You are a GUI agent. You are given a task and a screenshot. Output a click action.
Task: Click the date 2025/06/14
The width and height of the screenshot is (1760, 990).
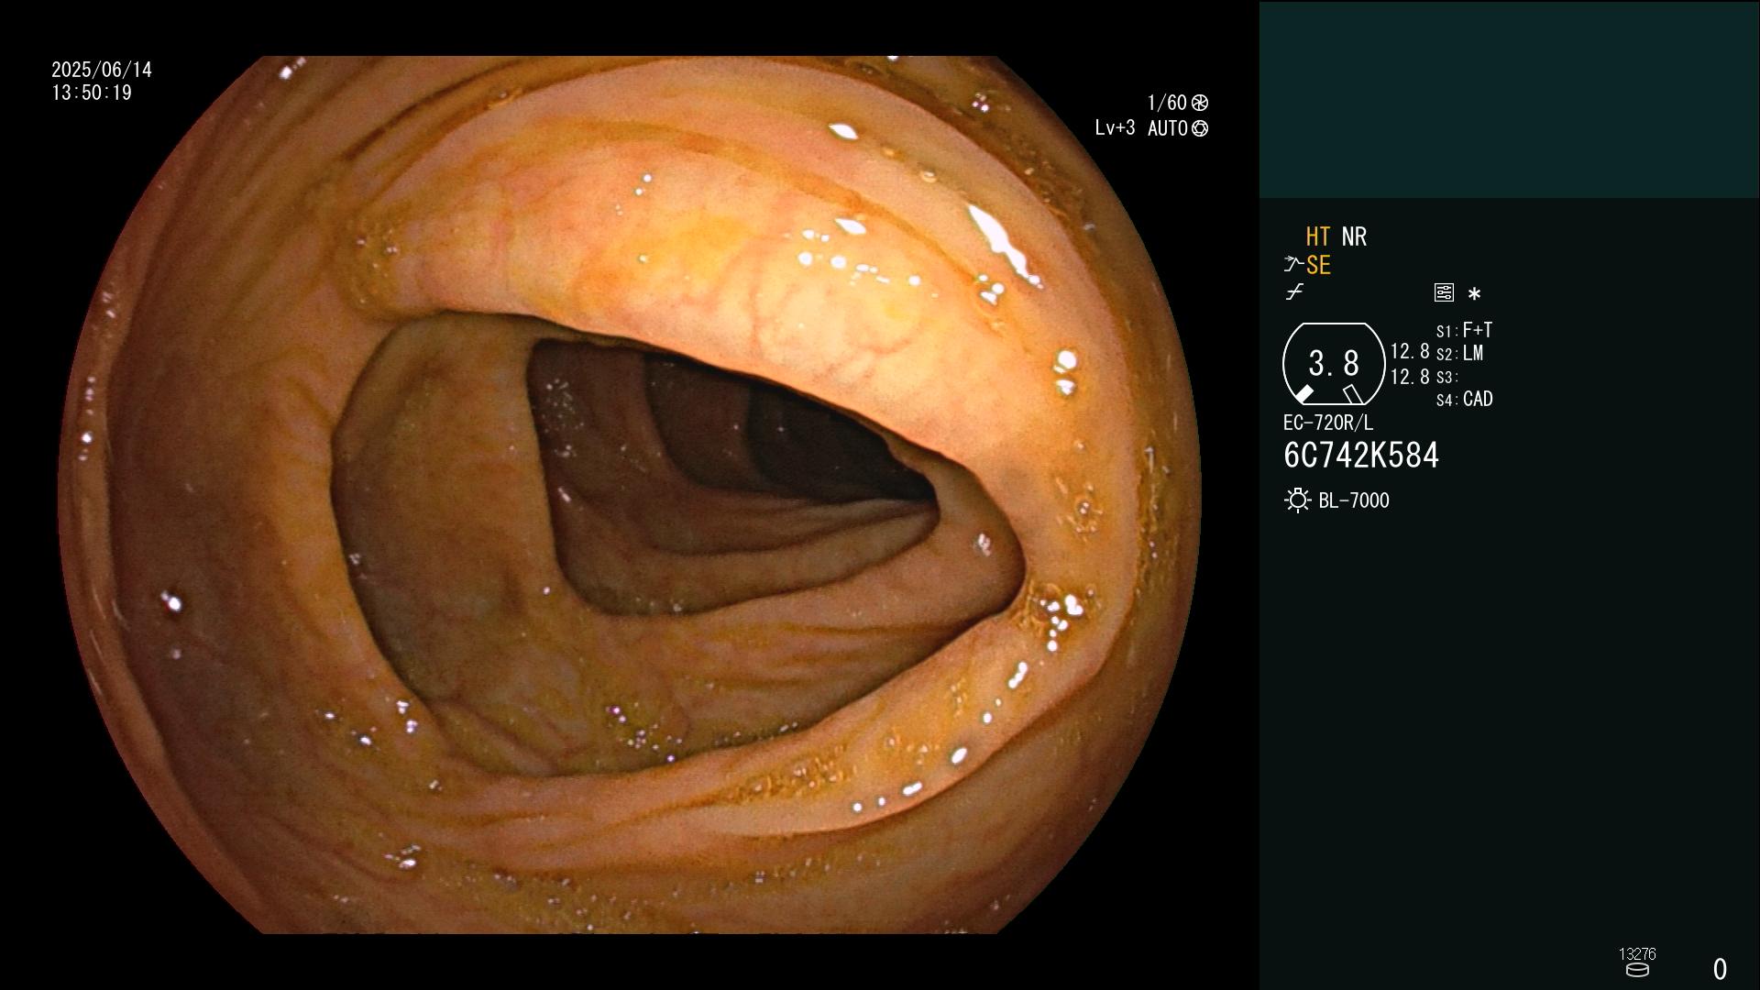coord(102,70)
